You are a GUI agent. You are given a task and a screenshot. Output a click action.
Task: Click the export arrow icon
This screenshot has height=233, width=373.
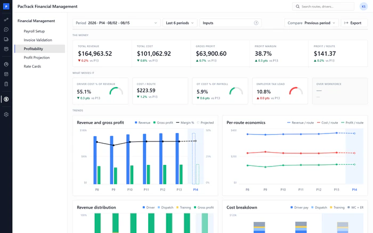tap(346, 23)
